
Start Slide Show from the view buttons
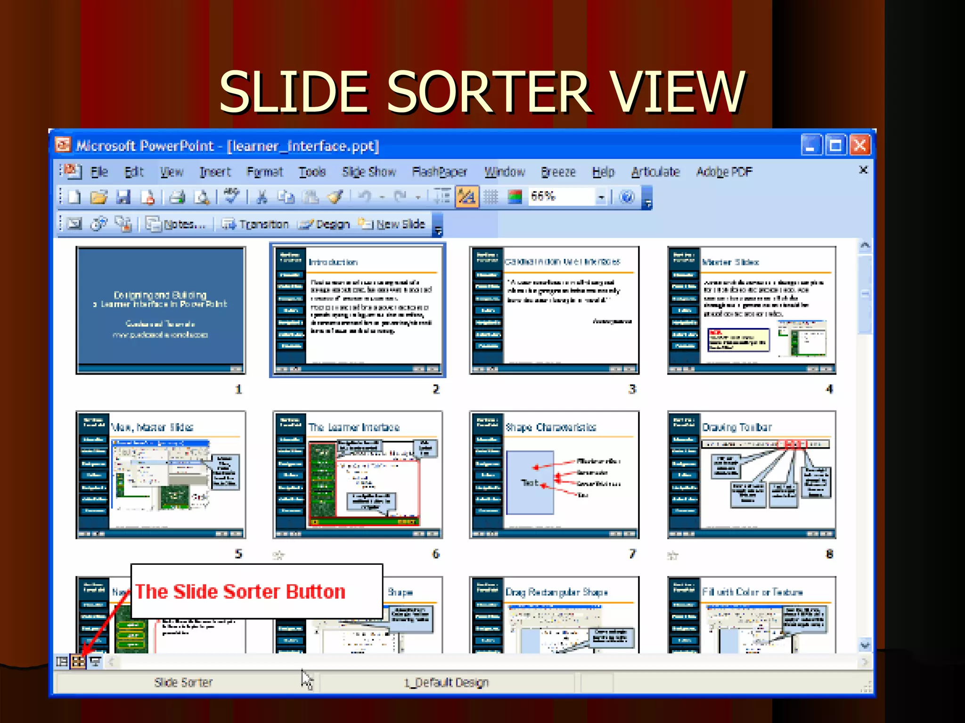(95, 662)
